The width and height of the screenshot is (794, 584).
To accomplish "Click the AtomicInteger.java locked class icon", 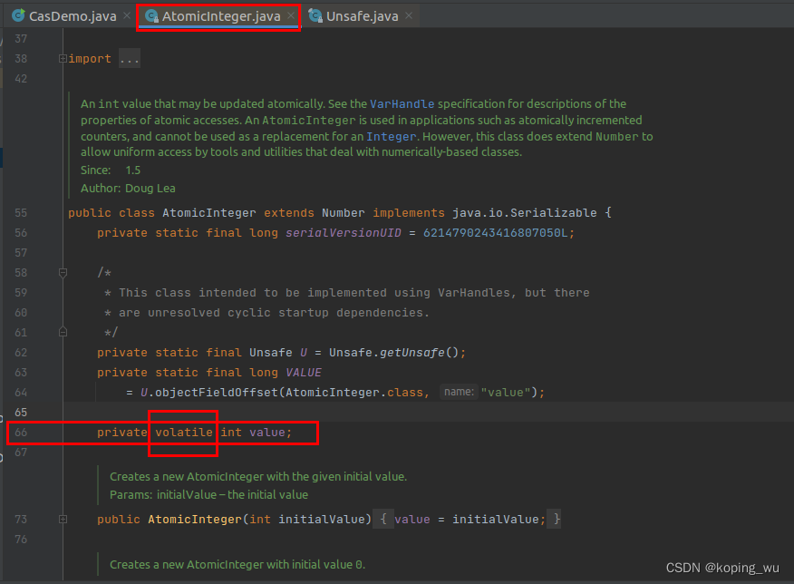I will [x=151, y=15].
